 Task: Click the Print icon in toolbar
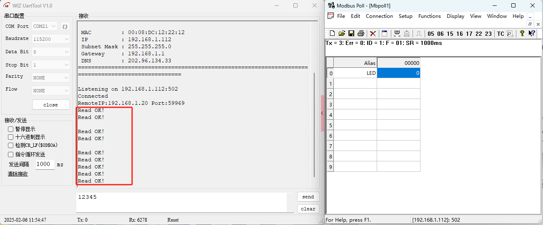361,34
